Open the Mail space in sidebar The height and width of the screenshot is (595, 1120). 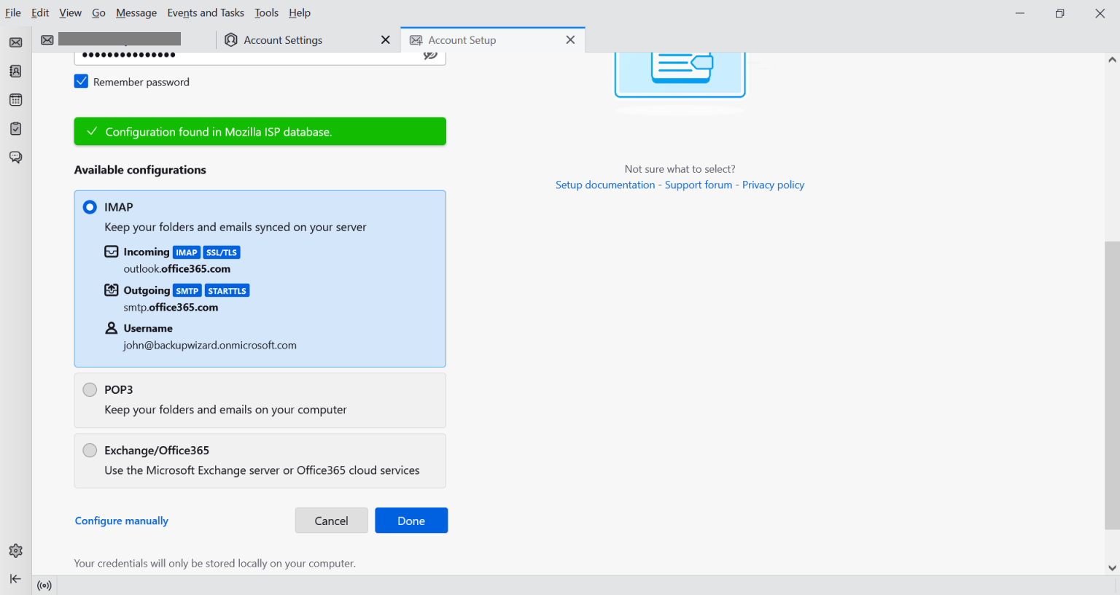click(15, 42)
